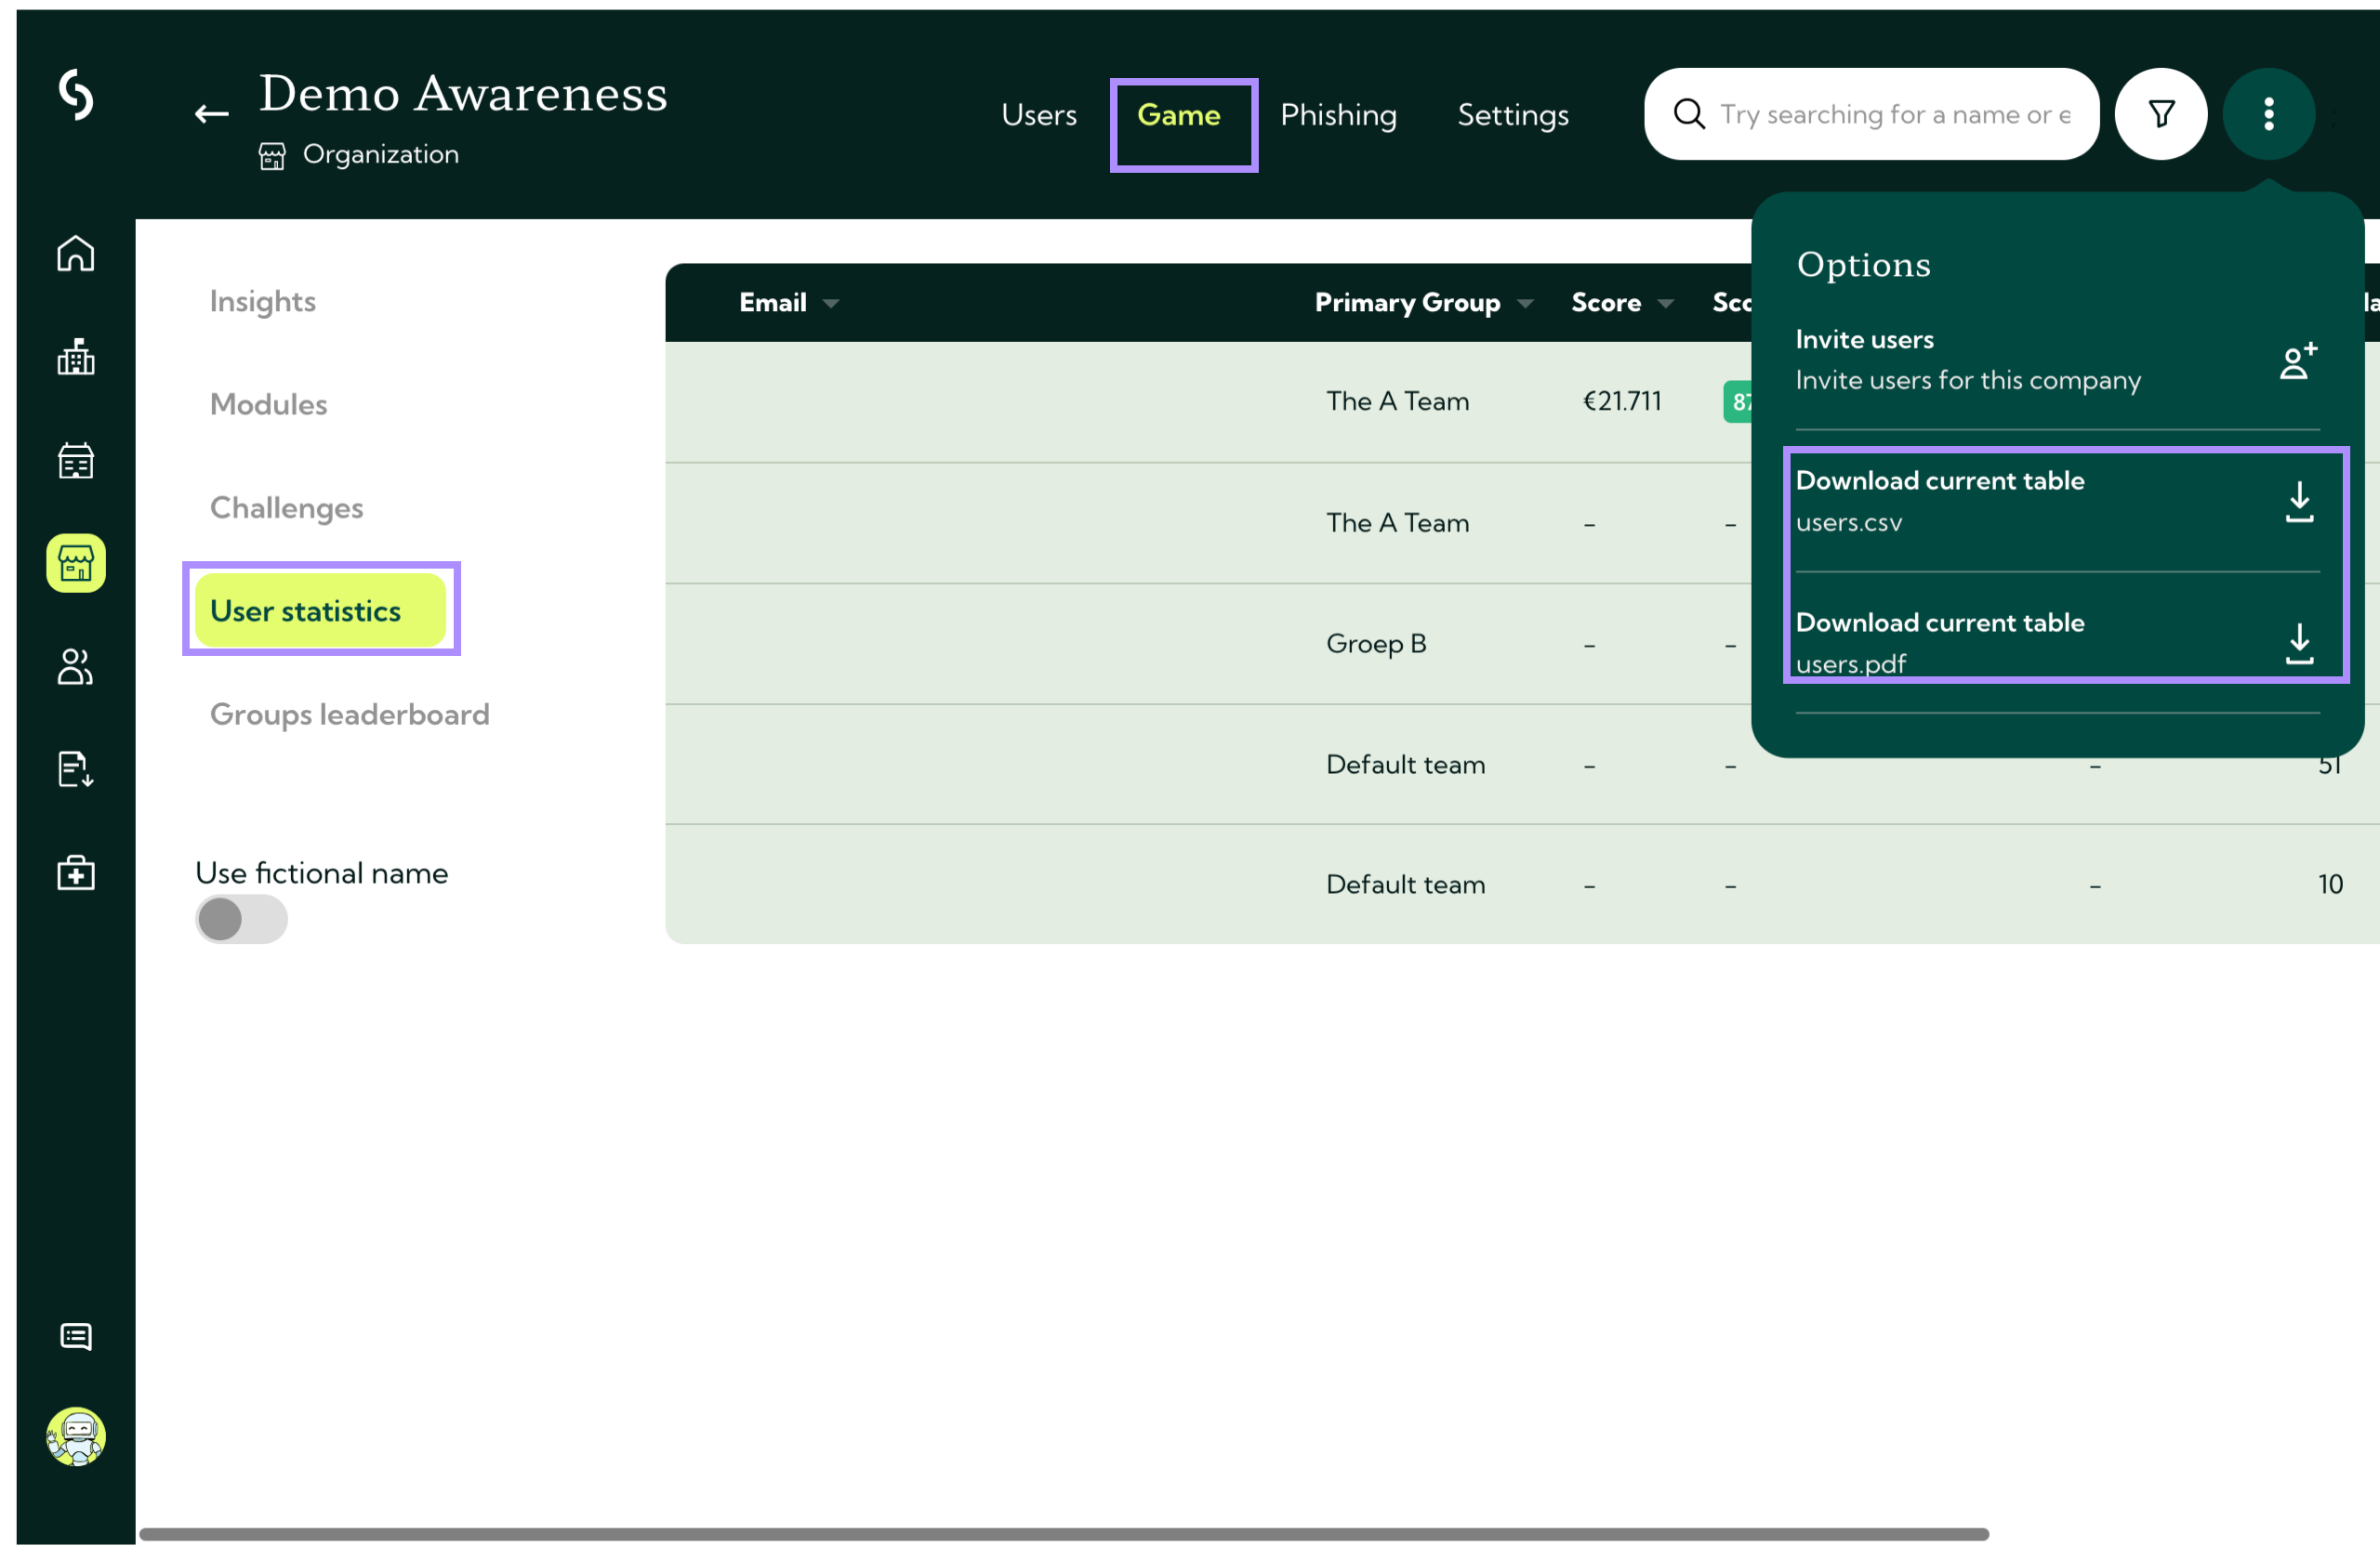The height and width of the screenshot is (1546, 2380).
Task: Open Challenges in the side menu
Action: pos(286,507)
